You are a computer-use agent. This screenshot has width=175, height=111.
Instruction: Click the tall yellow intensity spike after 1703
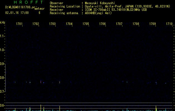[x=60, y=109]
